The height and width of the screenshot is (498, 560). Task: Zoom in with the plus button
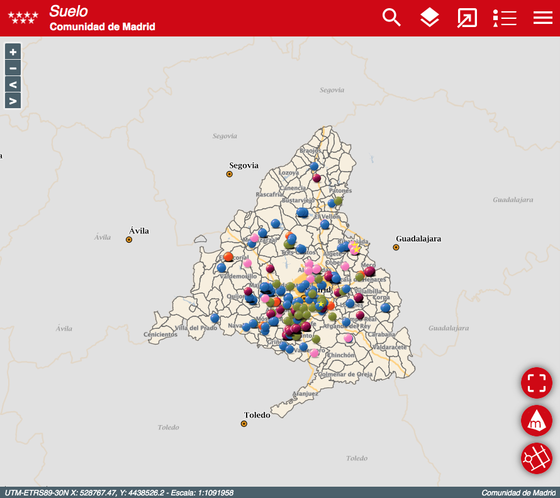(x=13, y=52)
